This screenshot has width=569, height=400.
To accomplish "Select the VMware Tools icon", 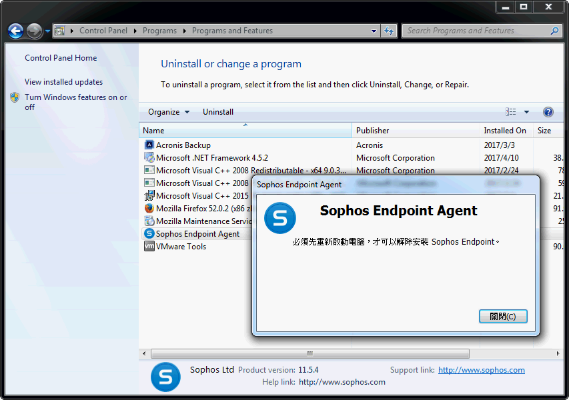I will tap(149, 247).
